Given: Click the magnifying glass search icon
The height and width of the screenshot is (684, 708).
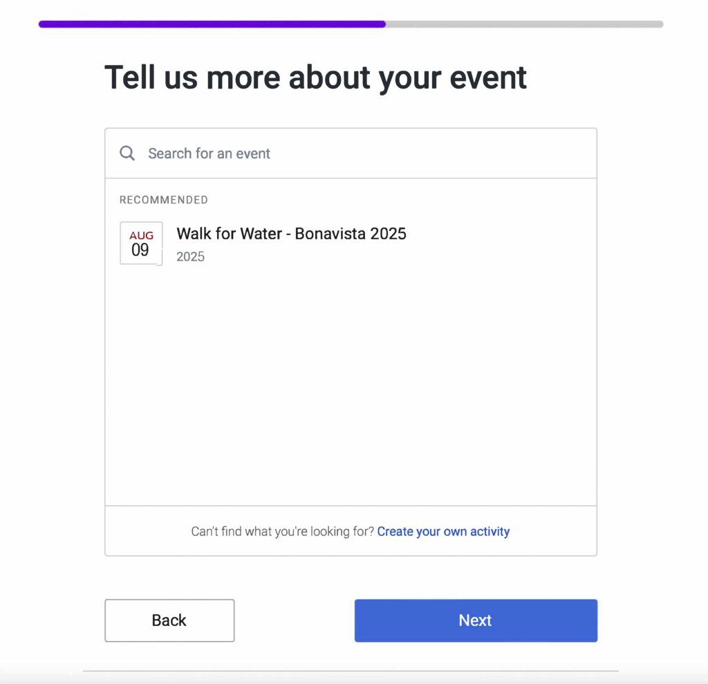Looking at the screenshot, I should tap(127, 153).
